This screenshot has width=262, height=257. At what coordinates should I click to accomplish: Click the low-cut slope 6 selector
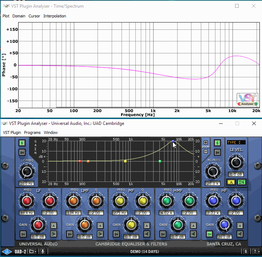pyautogui.click(x=22, y=143)
